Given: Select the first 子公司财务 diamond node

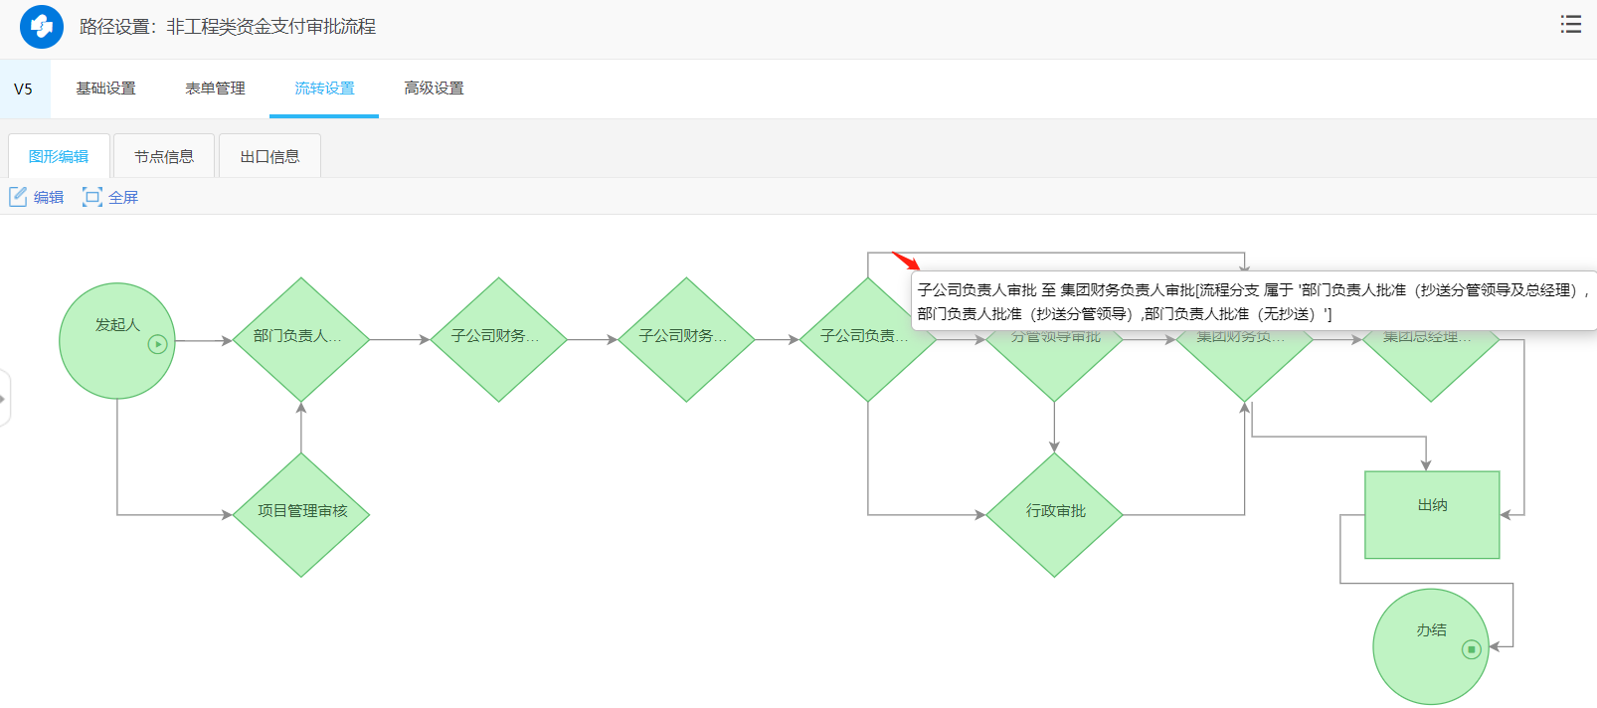Looking at the screenshot, I should click(x=498, y=340).
